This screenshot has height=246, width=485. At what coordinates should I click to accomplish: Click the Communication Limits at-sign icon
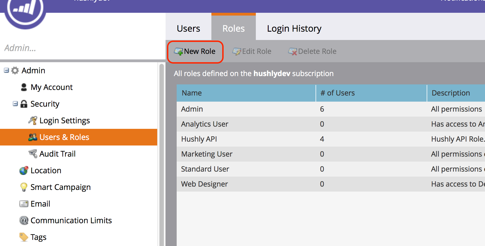(x=24, y=220)
